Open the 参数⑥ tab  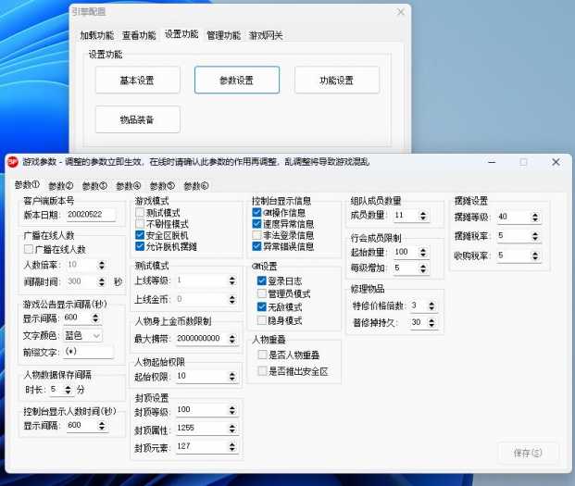pyautogui.click(x=195, y=186)
